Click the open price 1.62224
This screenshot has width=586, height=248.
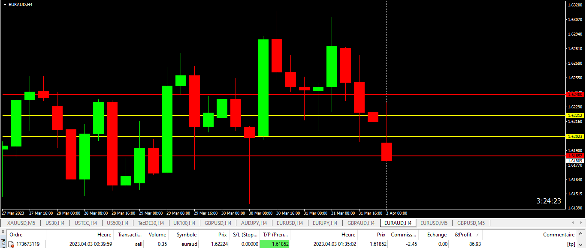[219, 244]
